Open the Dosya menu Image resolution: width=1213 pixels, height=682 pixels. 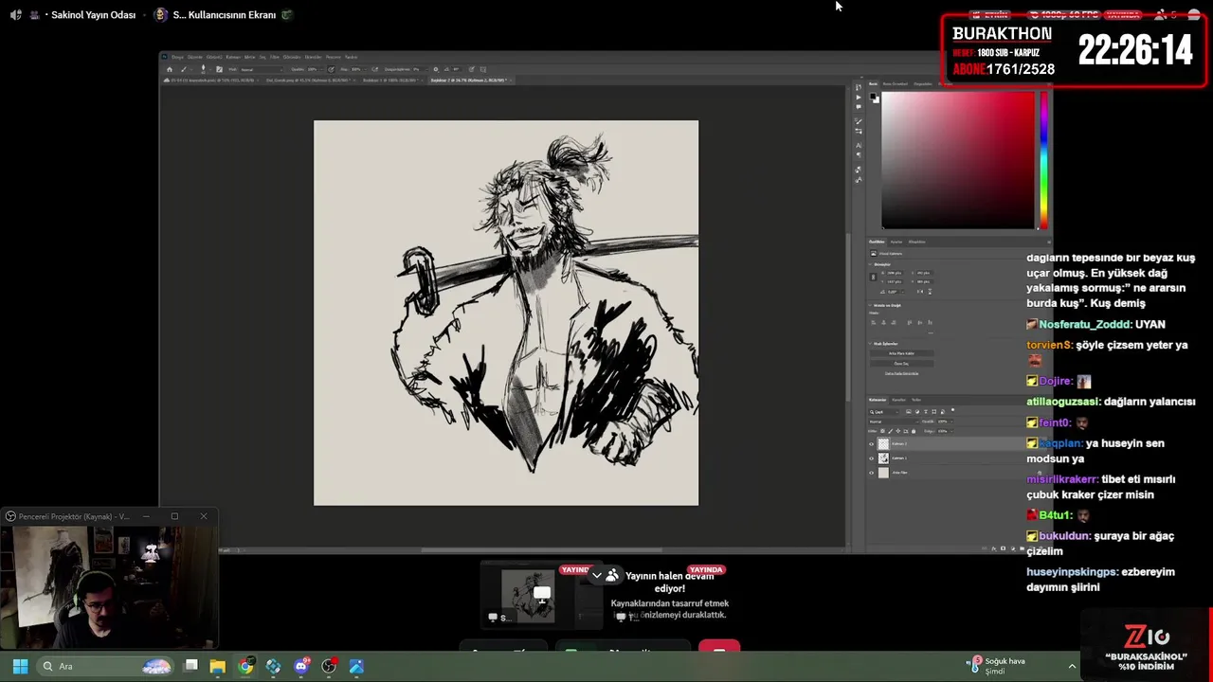point(177,57)
